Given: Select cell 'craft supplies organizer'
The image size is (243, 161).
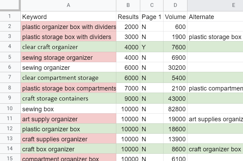Looking at the screenshot, I should pos(68,139).
